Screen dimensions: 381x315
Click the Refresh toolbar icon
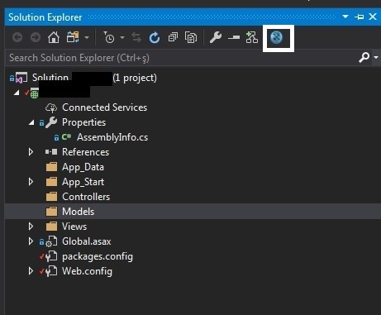point(155,37)
